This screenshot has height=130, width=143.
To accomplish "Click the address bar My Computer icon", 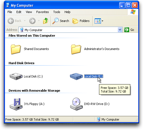I will coord(22,30).
